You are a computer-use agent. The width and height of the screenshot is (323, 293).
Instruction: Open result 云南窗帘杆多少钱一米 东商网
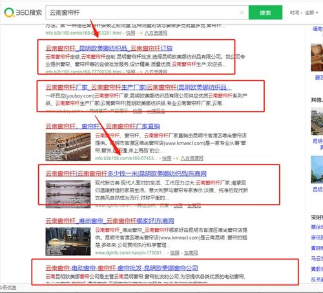pyautogui.click(x=126, y=174)
